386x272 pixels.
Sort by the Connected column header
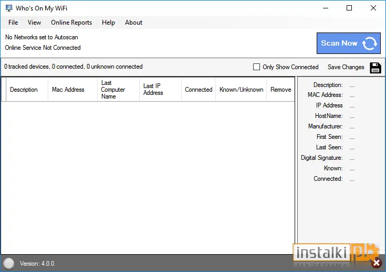(199, 90)
